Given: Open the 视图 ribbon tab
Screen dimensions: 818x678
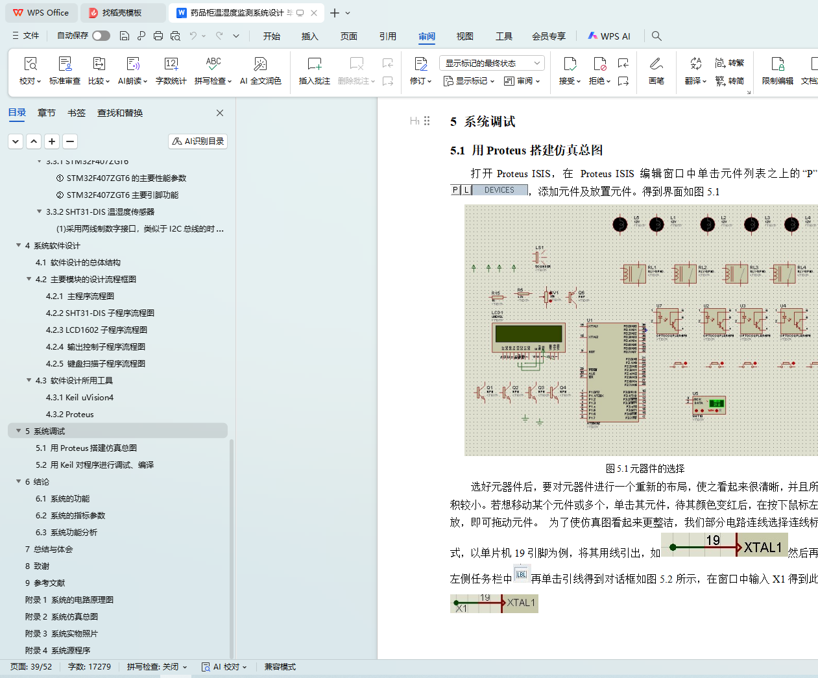Looking at the screenshot, I should [465, 36].
